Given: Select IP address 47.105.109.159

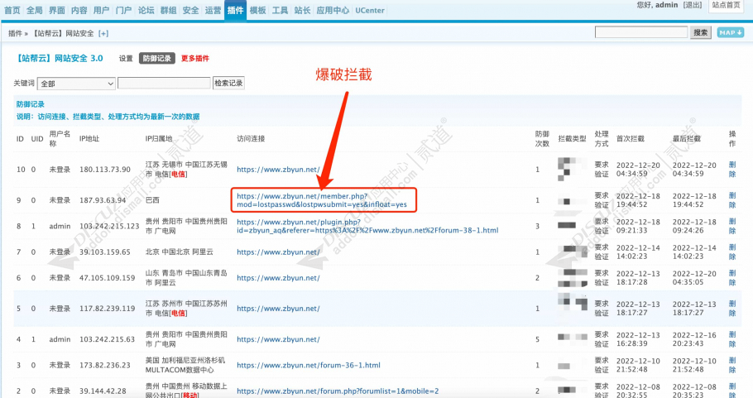Looking at the screenshot, I should click(107, 278).
